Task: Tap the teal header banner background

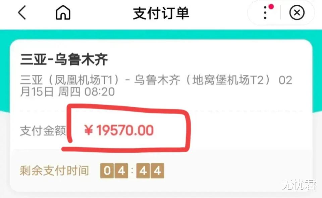Action: 161,34
